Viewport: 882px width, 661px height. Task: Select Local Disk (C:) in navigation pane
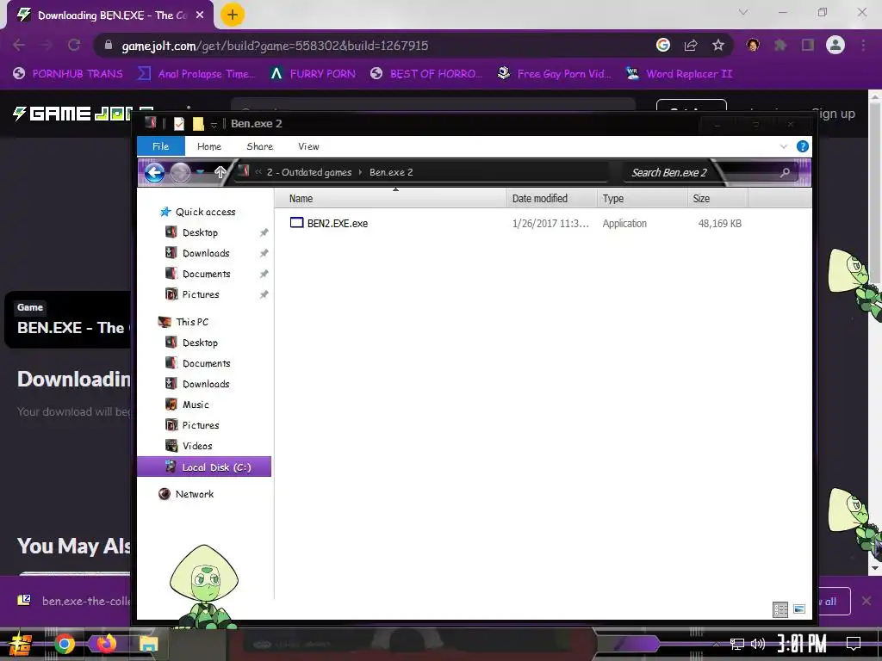coord(204,467)
